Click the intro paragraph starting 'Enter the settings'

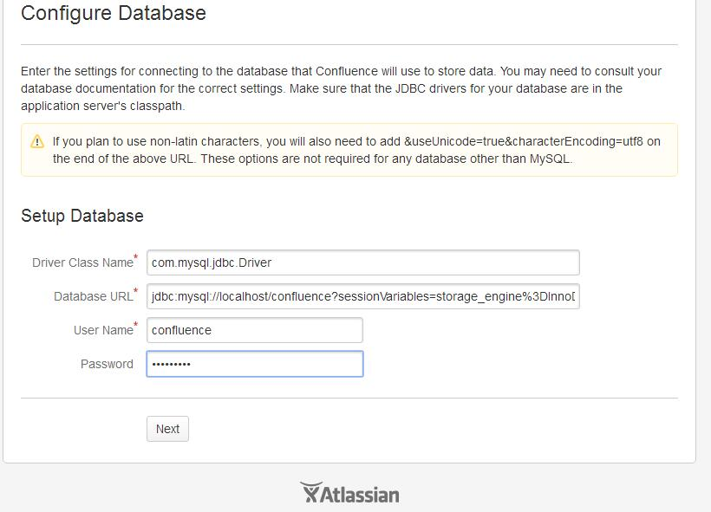341,88
